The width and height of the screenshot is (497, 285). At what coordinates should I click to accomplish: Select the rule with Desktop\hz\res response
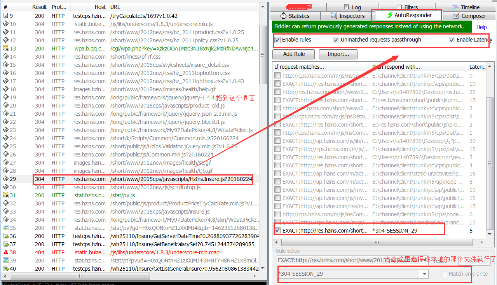[379, 157]
